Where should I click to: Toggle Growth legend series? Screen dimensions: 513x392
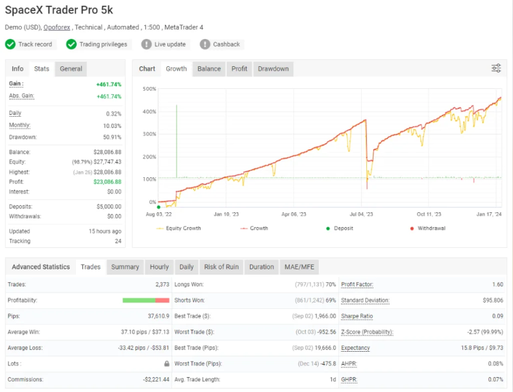click(x=254, y=228)
